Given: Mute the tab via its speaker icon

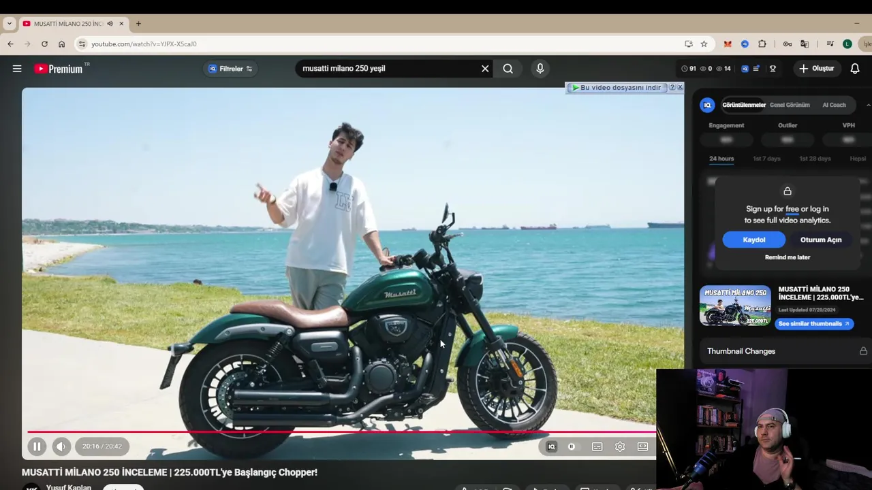Looking at the screenshot, I should pos(110,24).
